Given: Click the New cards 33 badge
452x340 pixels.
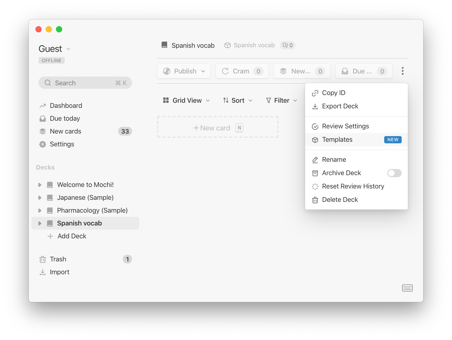Looking at the screenshot, I should (125, 131).
